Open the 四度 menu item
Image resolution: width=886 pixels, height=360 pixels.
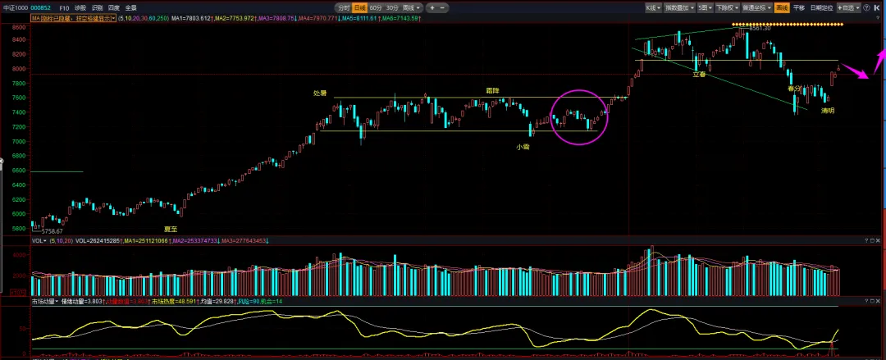[x=114, y=8]
